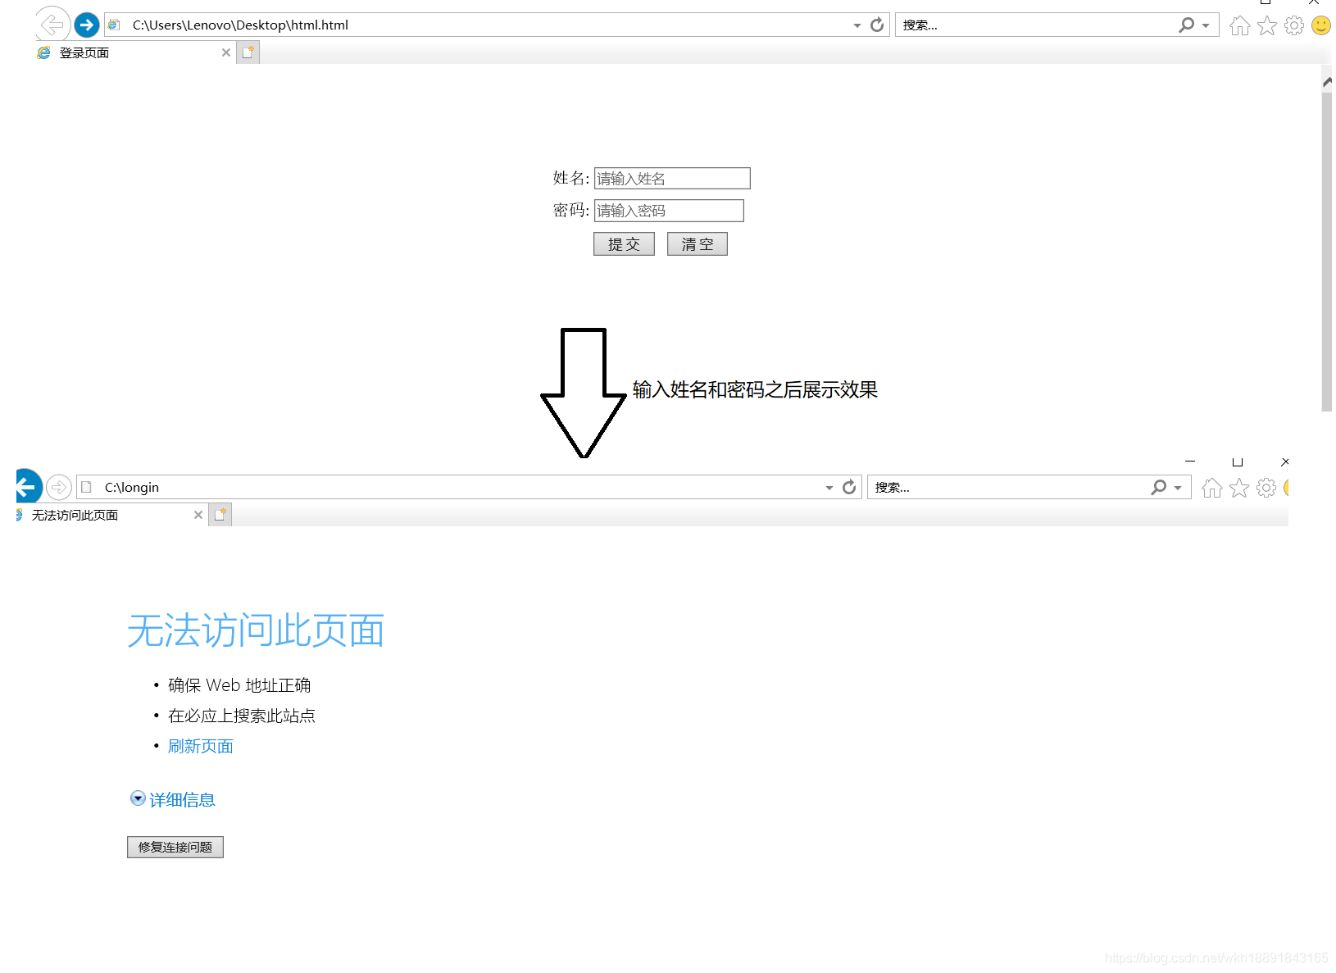Screen dimensions: 1336x973
Task: Close the 登录页面 tab
Action: 226,52
